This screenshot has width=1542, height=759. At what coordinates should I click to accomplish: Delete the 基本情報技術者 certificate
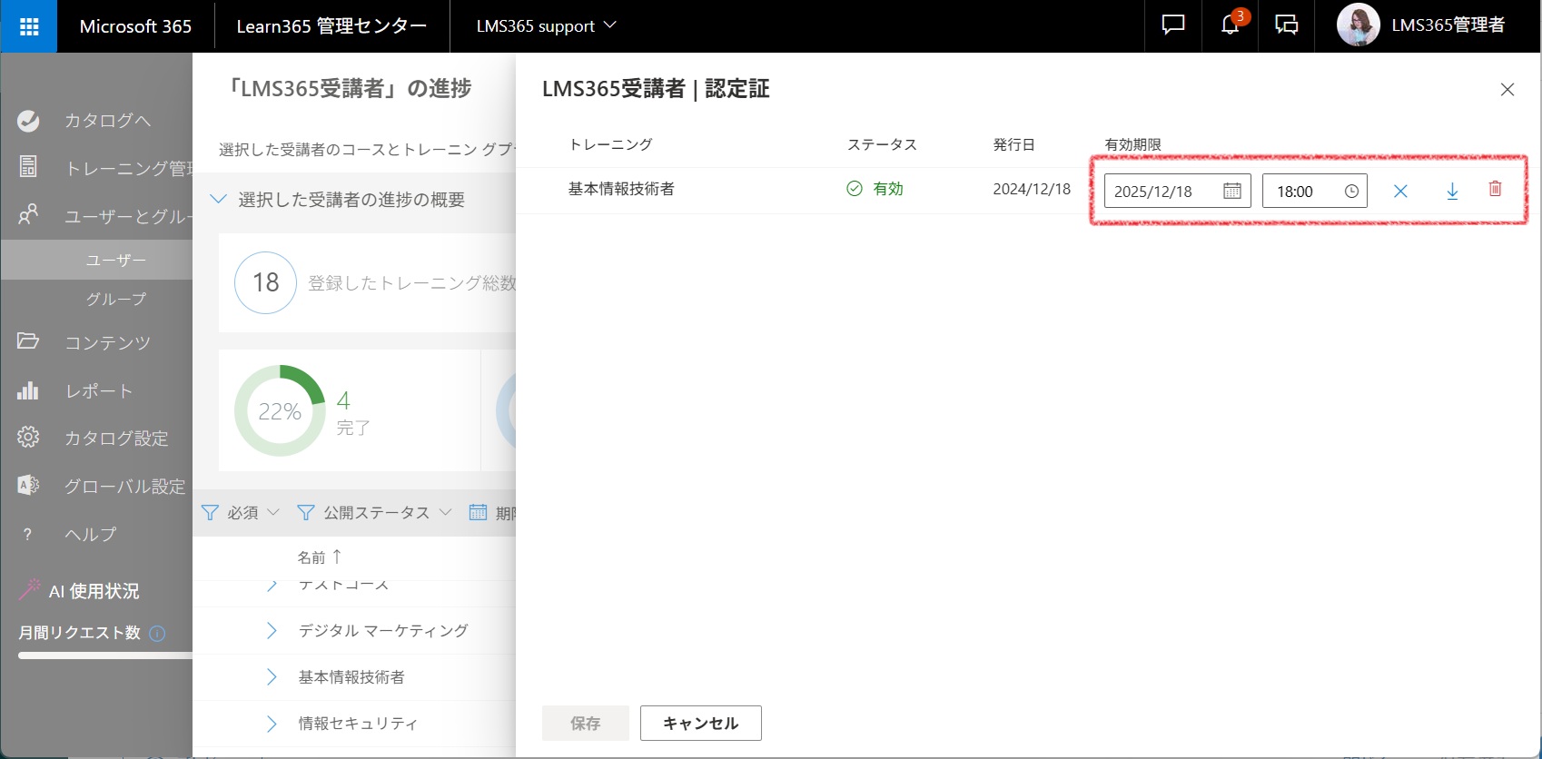click(1495, 189)
